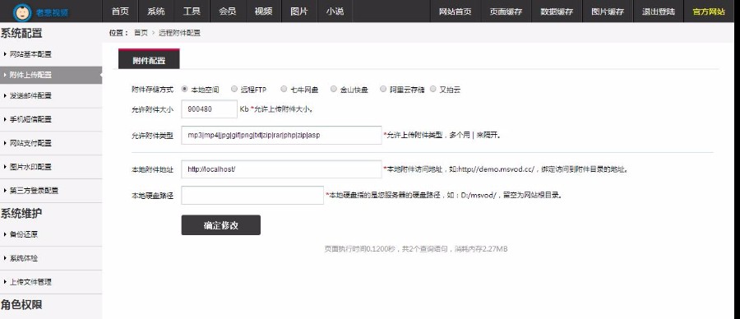Open 首页 in top navigation

120,12
